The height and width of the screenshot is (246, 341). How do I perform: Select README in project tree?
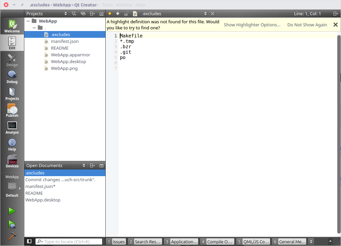[65, 48]
